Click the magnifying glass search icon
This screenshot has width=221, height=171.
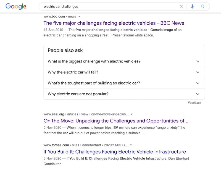click(x=202, y=6)
